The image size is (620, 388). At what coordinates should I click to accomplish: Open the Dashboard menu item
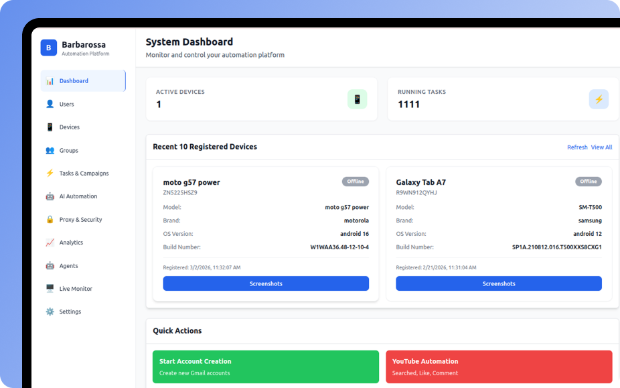83,81
